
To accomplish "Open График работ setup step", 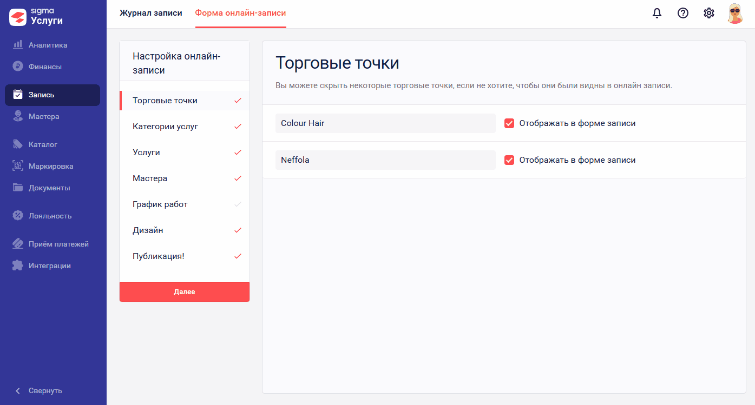I will [x=185, y=204].
